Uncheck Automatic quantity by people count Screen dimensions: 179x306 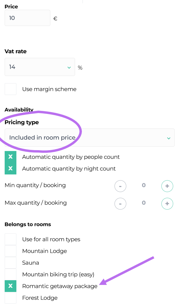pyautogui.click(x=10, y=157)
